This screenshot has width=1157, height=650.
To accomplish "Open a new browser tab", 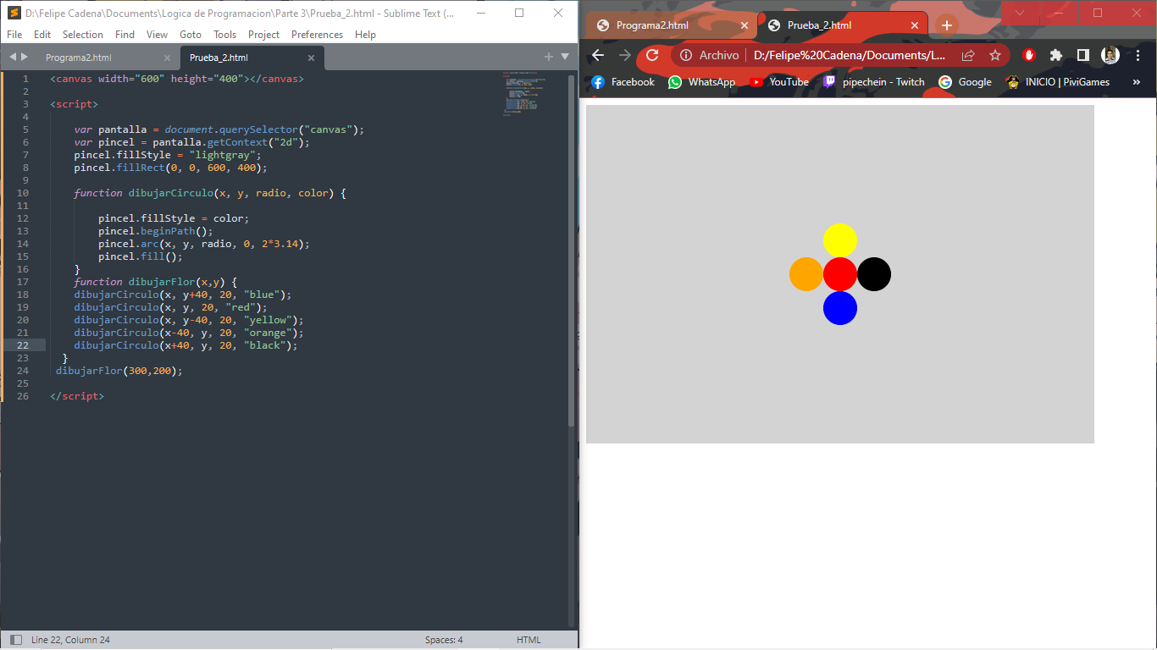I will point(947,25).
